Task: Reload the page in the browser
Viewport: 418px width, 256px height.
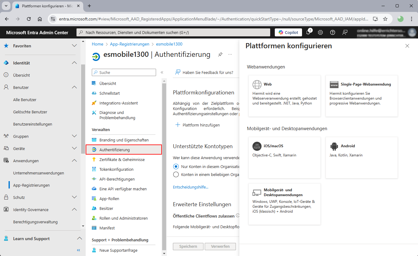Action: (29, 19)
